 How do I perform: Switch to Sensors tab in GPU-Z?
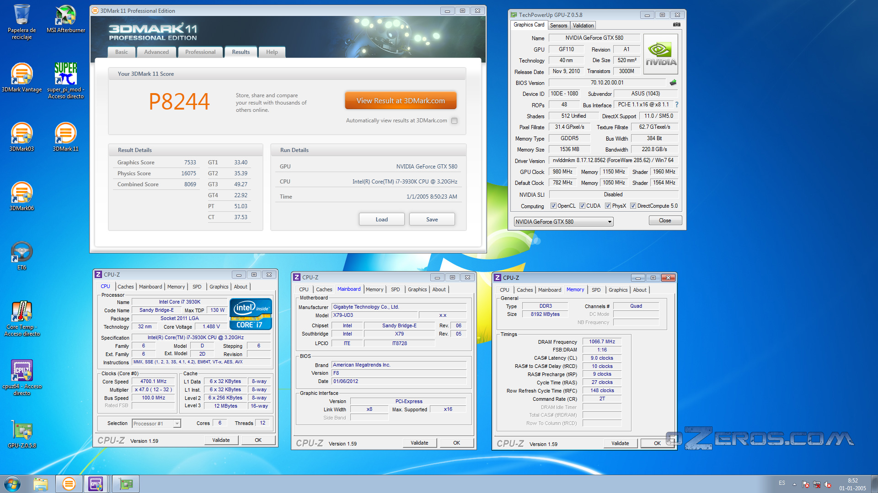pyautogui.click(x=558, y=26)
